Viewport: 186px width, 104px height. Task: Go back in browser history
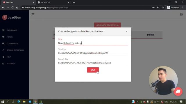coord(3,8)
